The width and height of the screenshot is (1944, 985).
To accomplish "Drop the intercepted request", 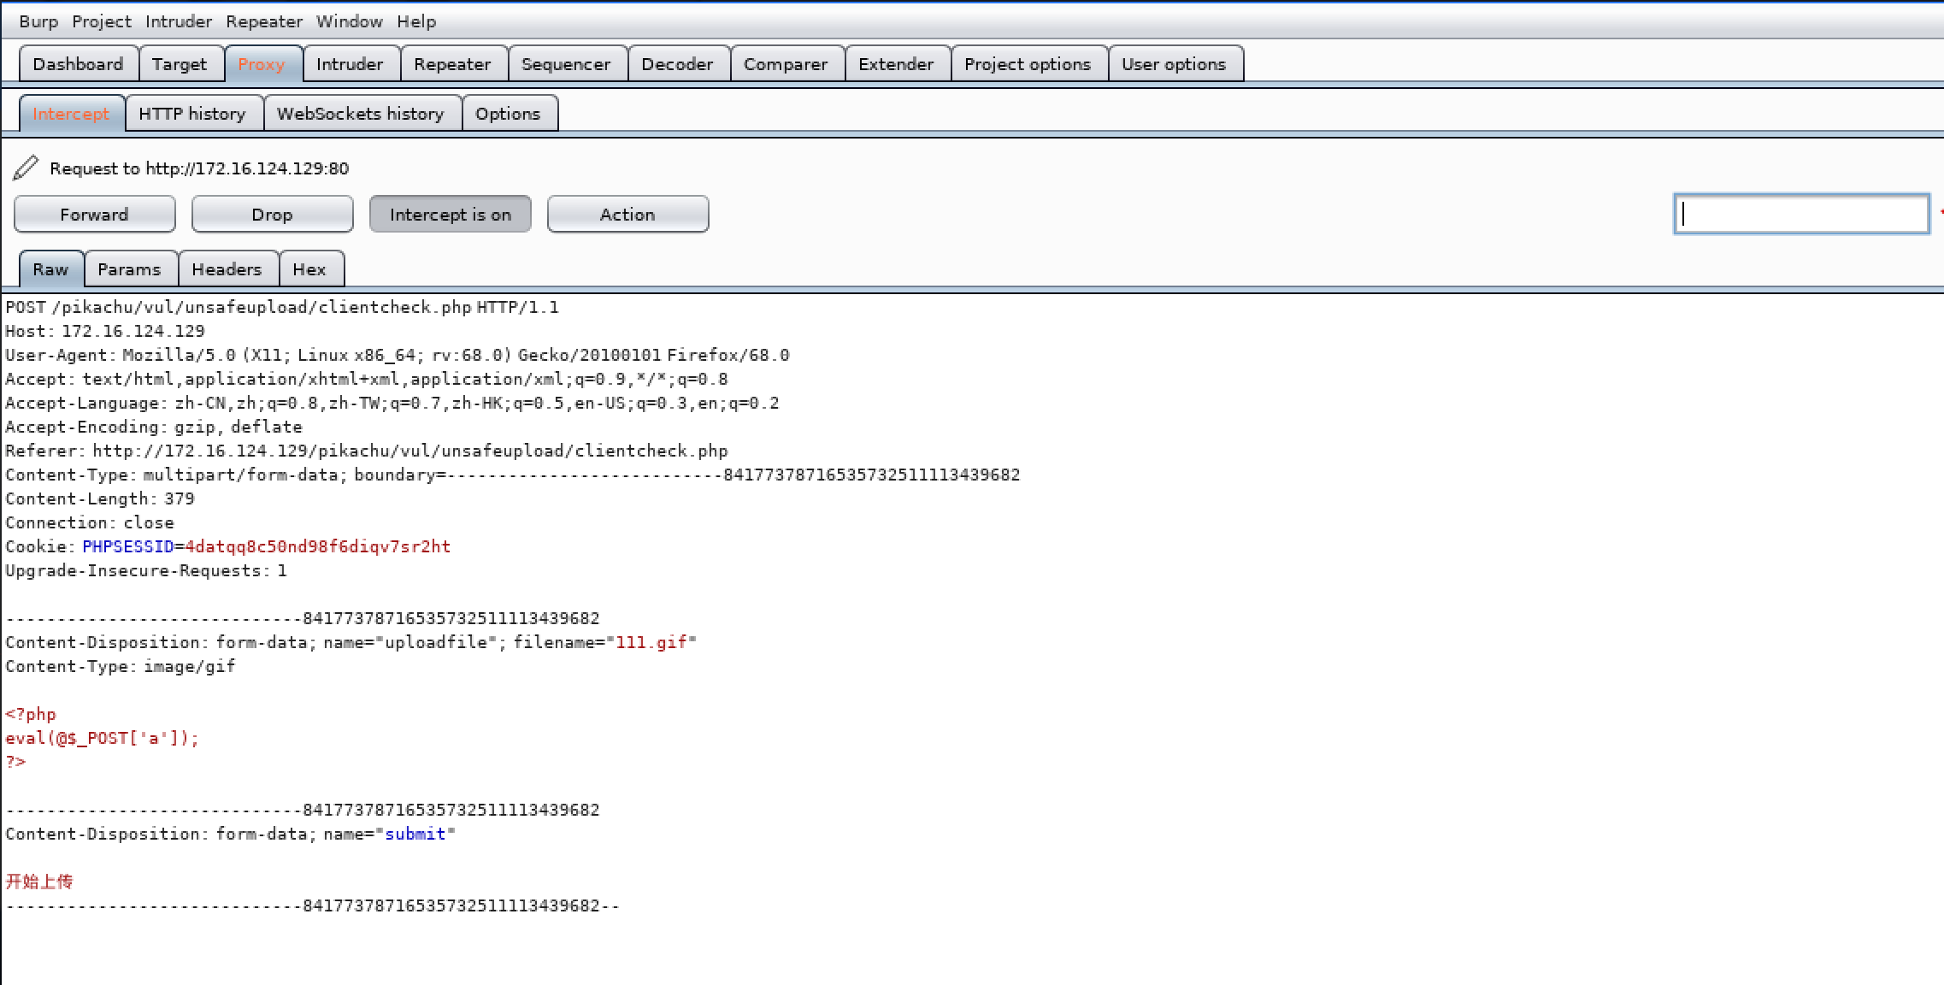I will point(272,215).
